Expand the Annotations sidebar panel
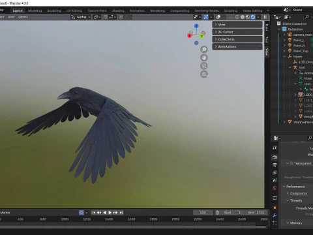 point(237,46)
